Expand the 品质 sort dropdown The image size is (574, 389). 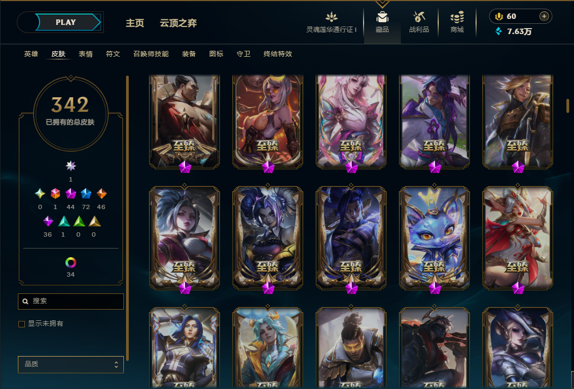click(x=71, y=365)
